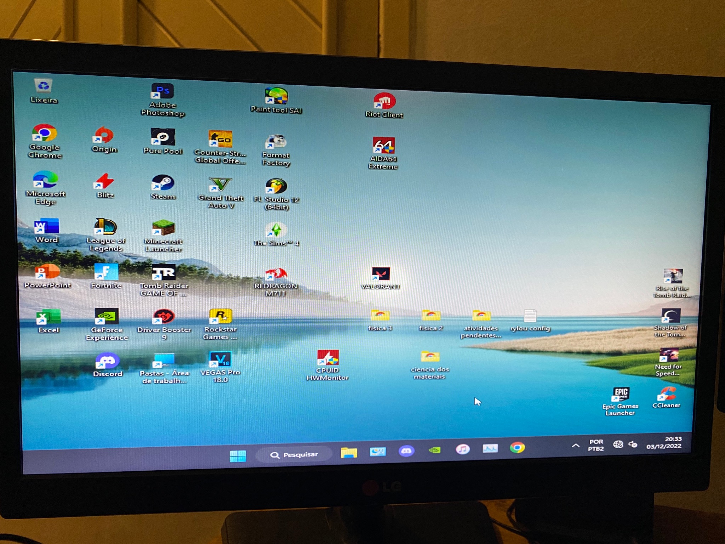Open the Pure Pool game icon
The height and width of the screenshot is (544, 725).
coord(163,141)
